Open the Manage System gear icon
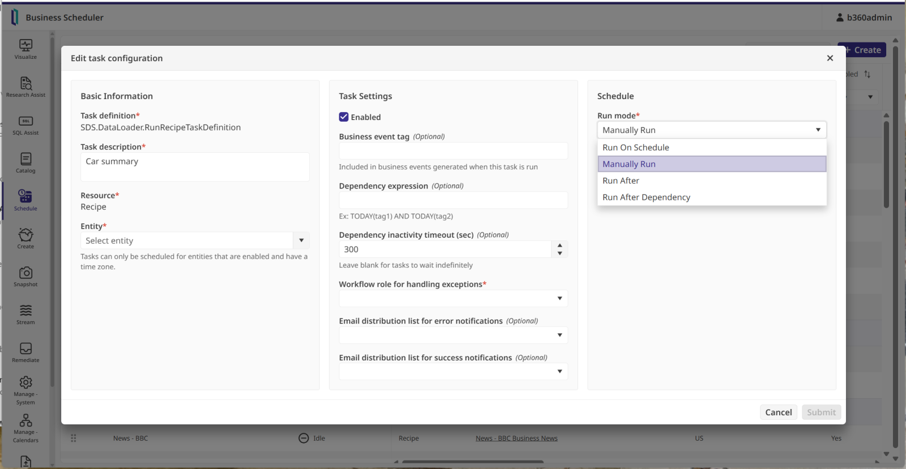Screen dimensions: 906x469 (x=25, y=383)
